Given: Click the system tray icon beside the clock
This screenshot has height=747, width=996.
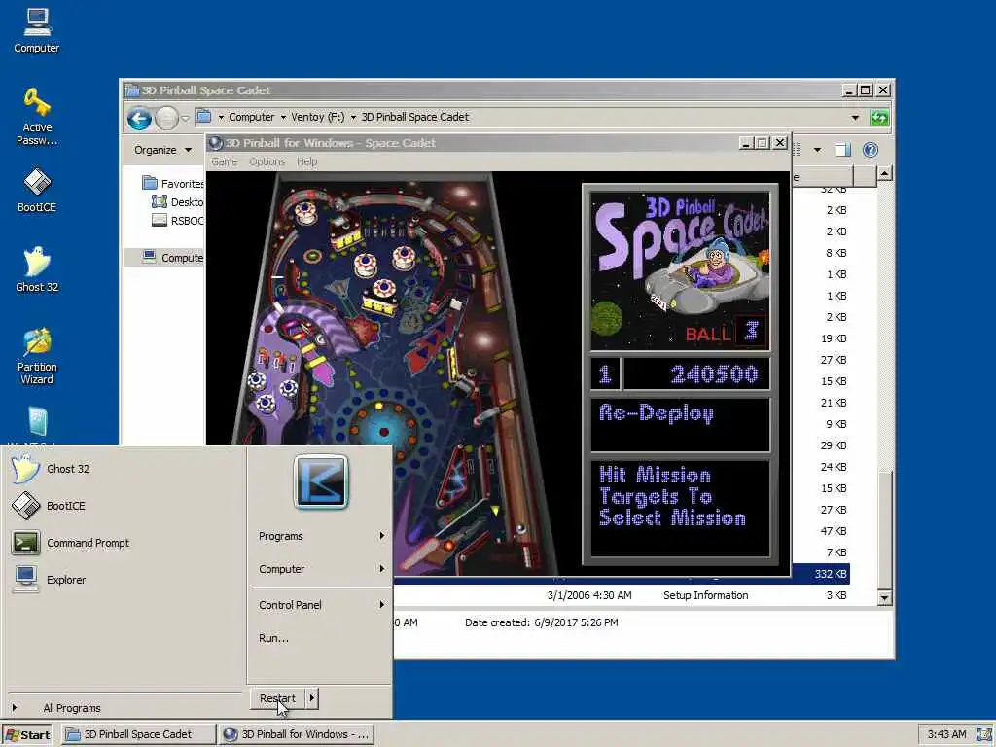Looking at the screenshot, I should pyautogui.click(x=983, y=734).
